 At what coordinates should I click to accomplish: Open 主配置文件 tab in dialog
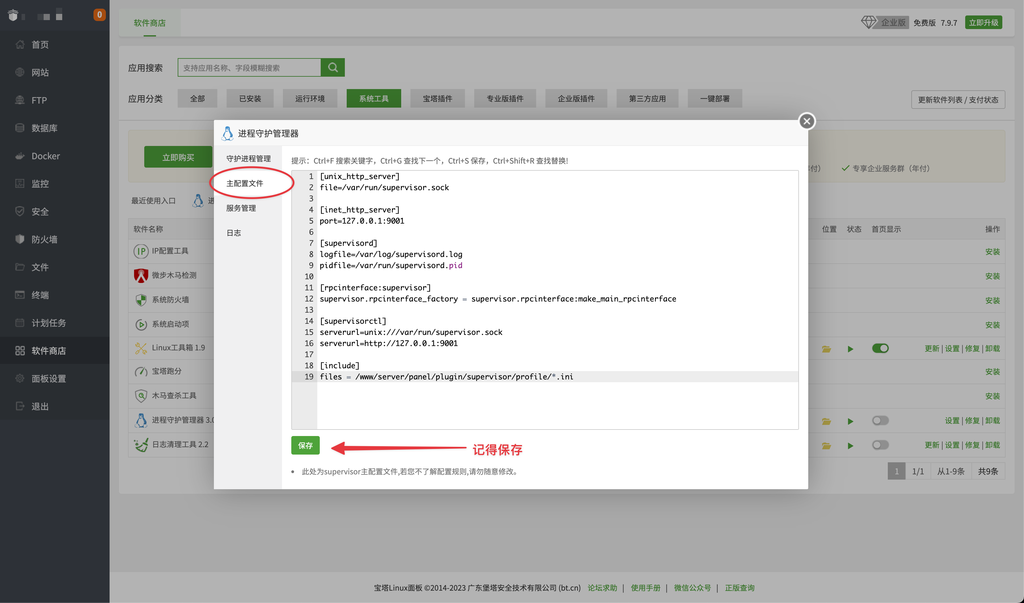coord(245,183)
